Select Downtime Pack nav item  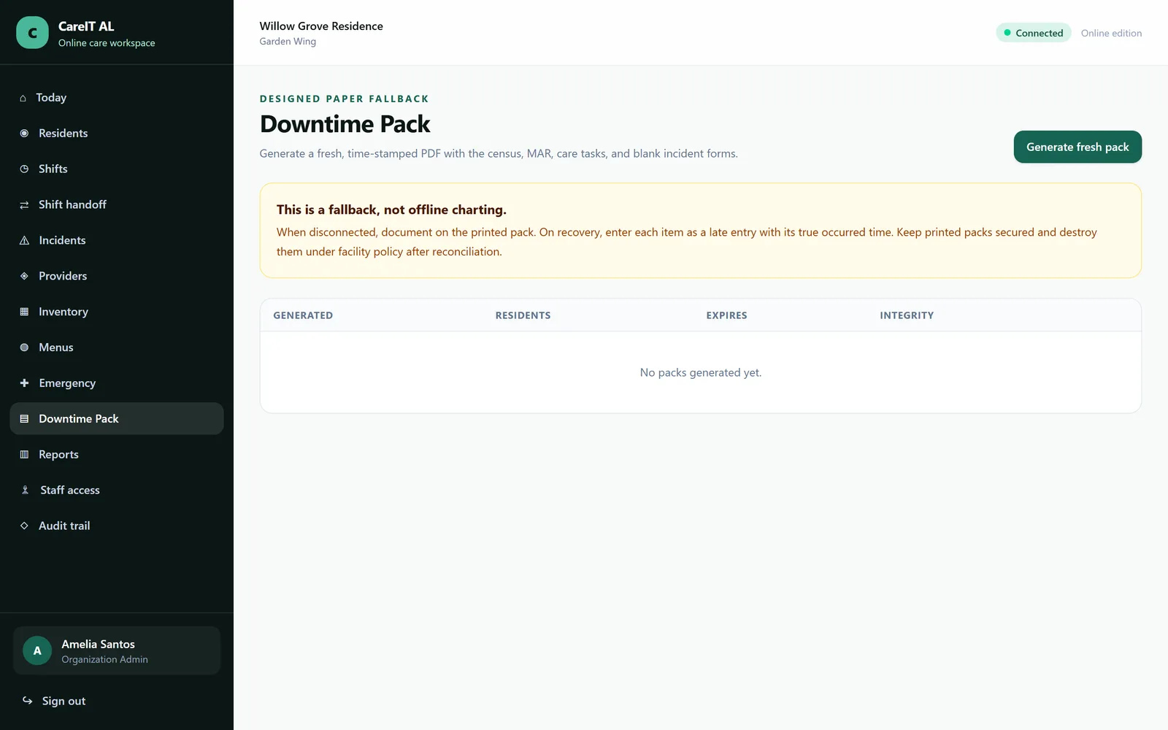tap(117, 419)
